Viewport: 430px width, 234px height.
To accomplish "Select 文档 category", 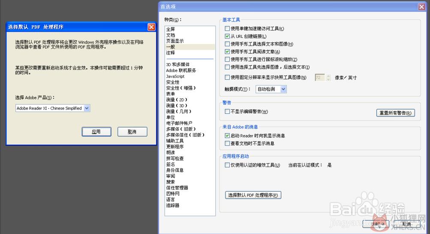I will 170,35.
